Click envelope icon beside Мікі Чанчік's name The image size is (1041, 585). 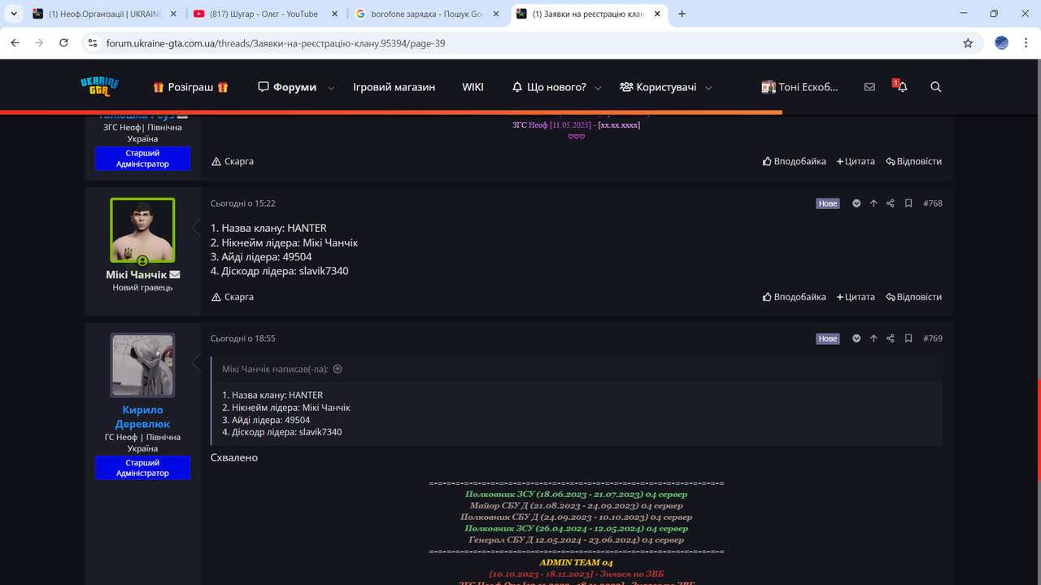tap(175, 275)
